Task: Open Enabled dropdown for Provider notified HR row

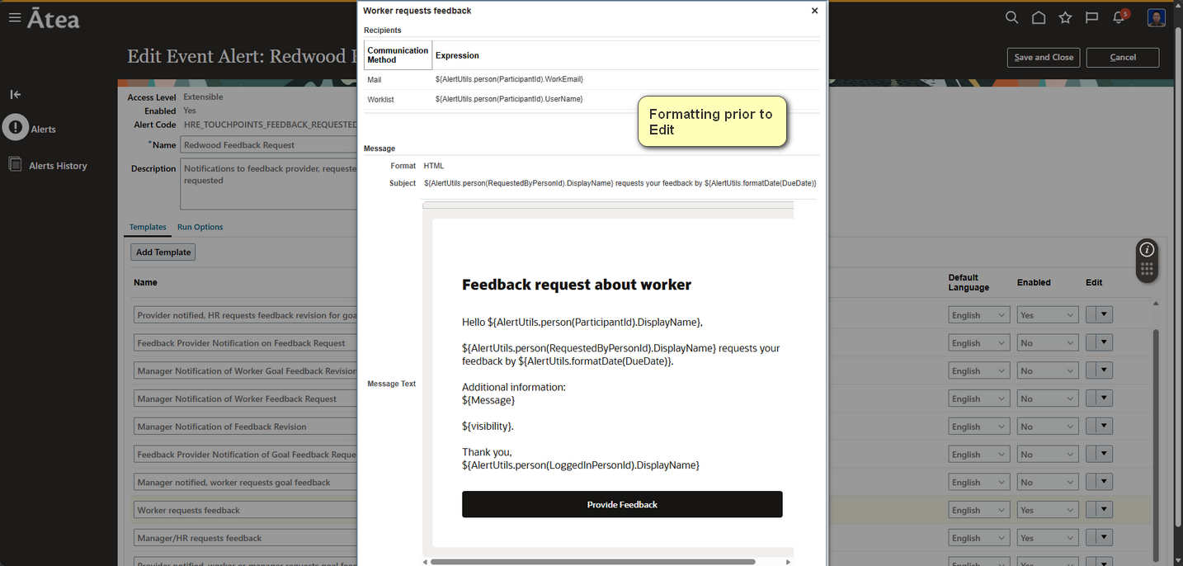Action: tap(1048, 315)
